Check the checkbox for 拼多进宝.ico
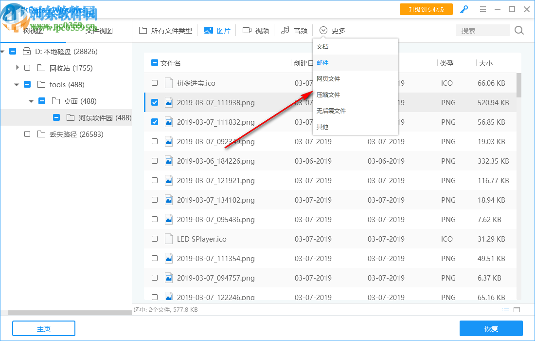 click(155, 83)
